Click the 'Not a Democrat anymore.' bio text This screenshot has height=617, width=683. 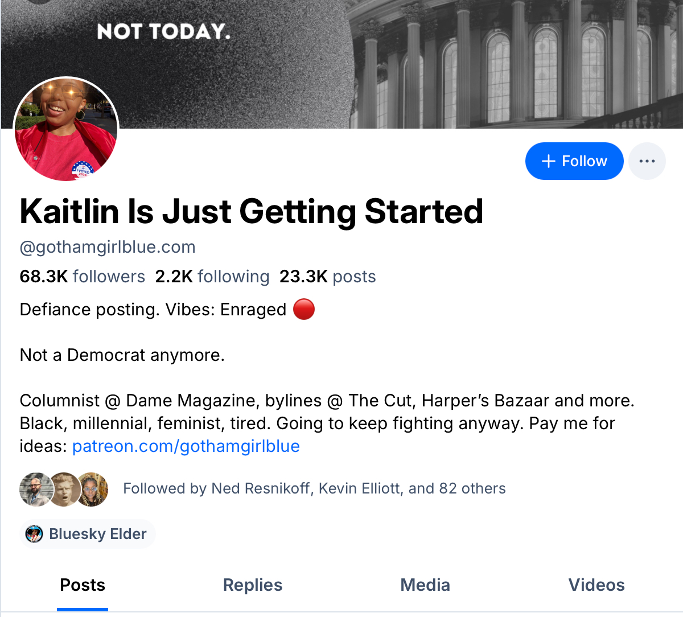pos(122,355)
